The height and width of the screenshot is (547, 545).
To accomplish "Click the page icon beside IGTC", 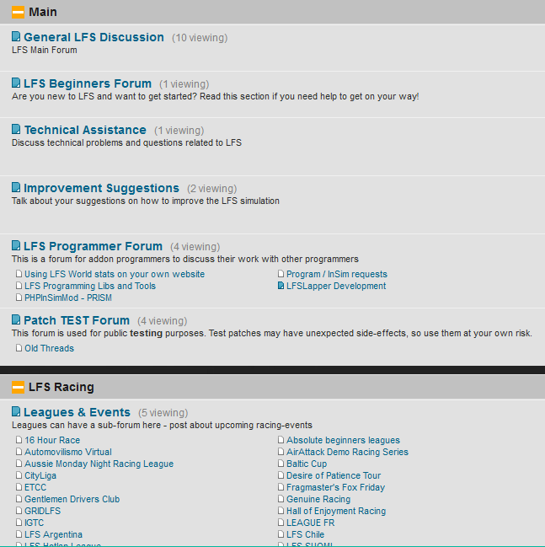I will click(19, 523).
